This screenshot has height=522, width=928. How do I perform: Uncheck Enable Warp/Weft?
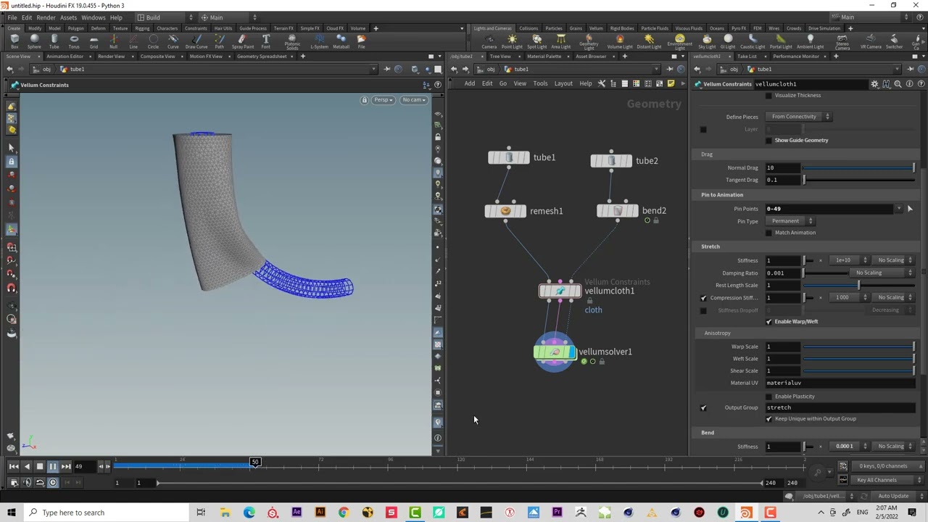[x=768, y=322]
